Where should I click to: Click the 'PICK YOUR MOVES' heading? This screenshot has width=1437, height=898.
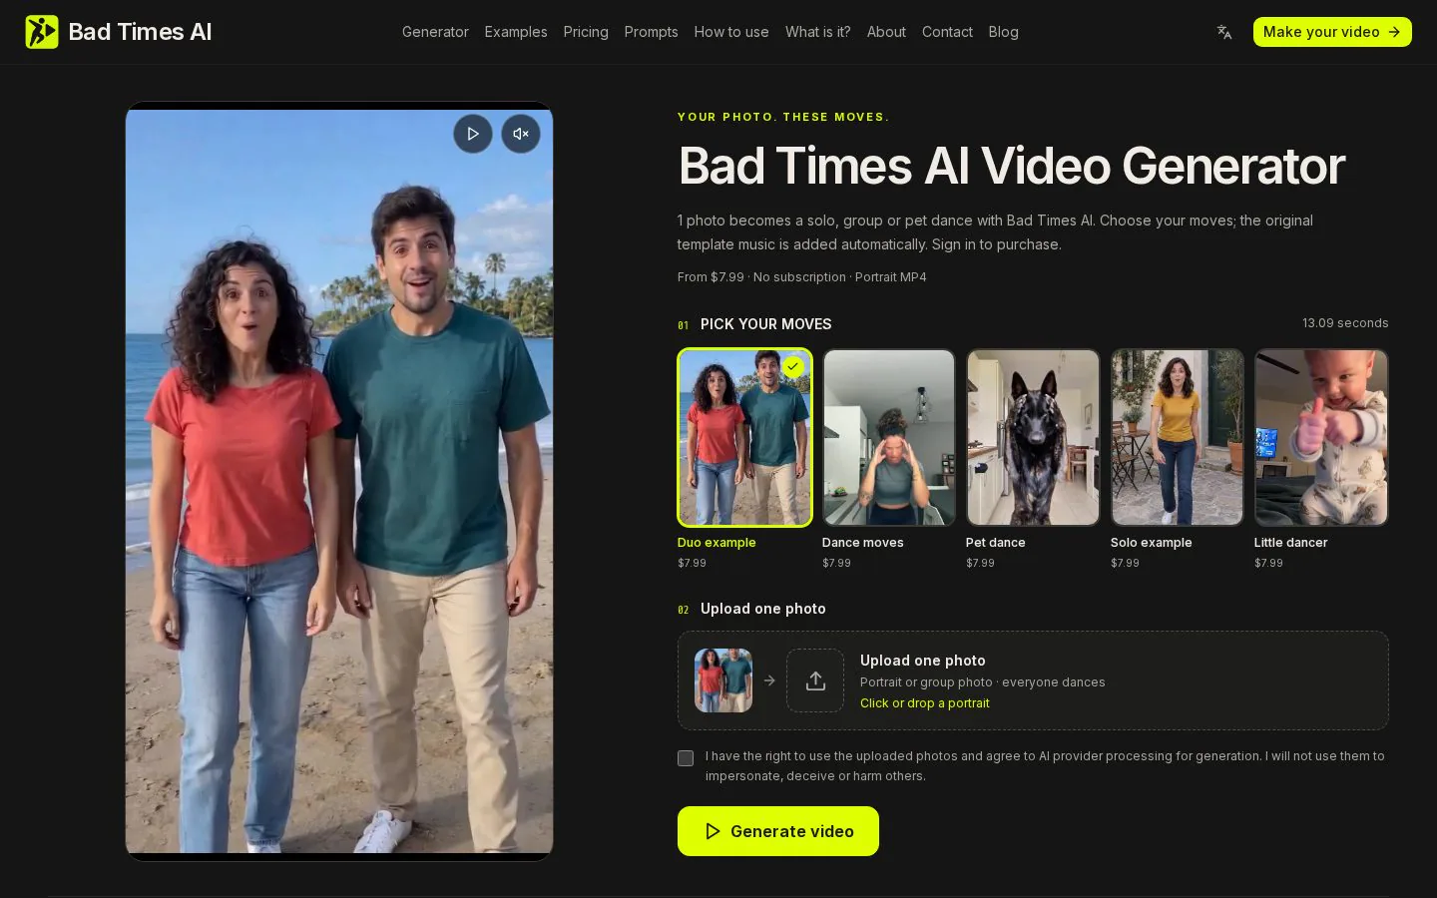[x=765, y=324]
